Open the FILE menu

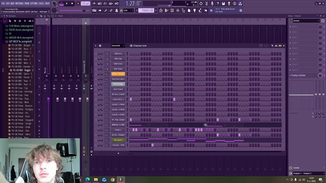point(3,4)
